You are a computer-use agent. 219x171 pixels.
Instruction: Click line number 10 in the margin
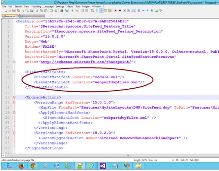click(x=7, y=67)
